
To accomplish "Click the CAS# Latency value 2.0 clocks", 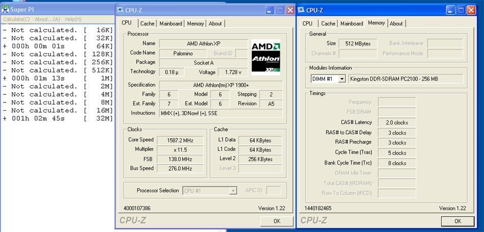I will click(397, 123).
